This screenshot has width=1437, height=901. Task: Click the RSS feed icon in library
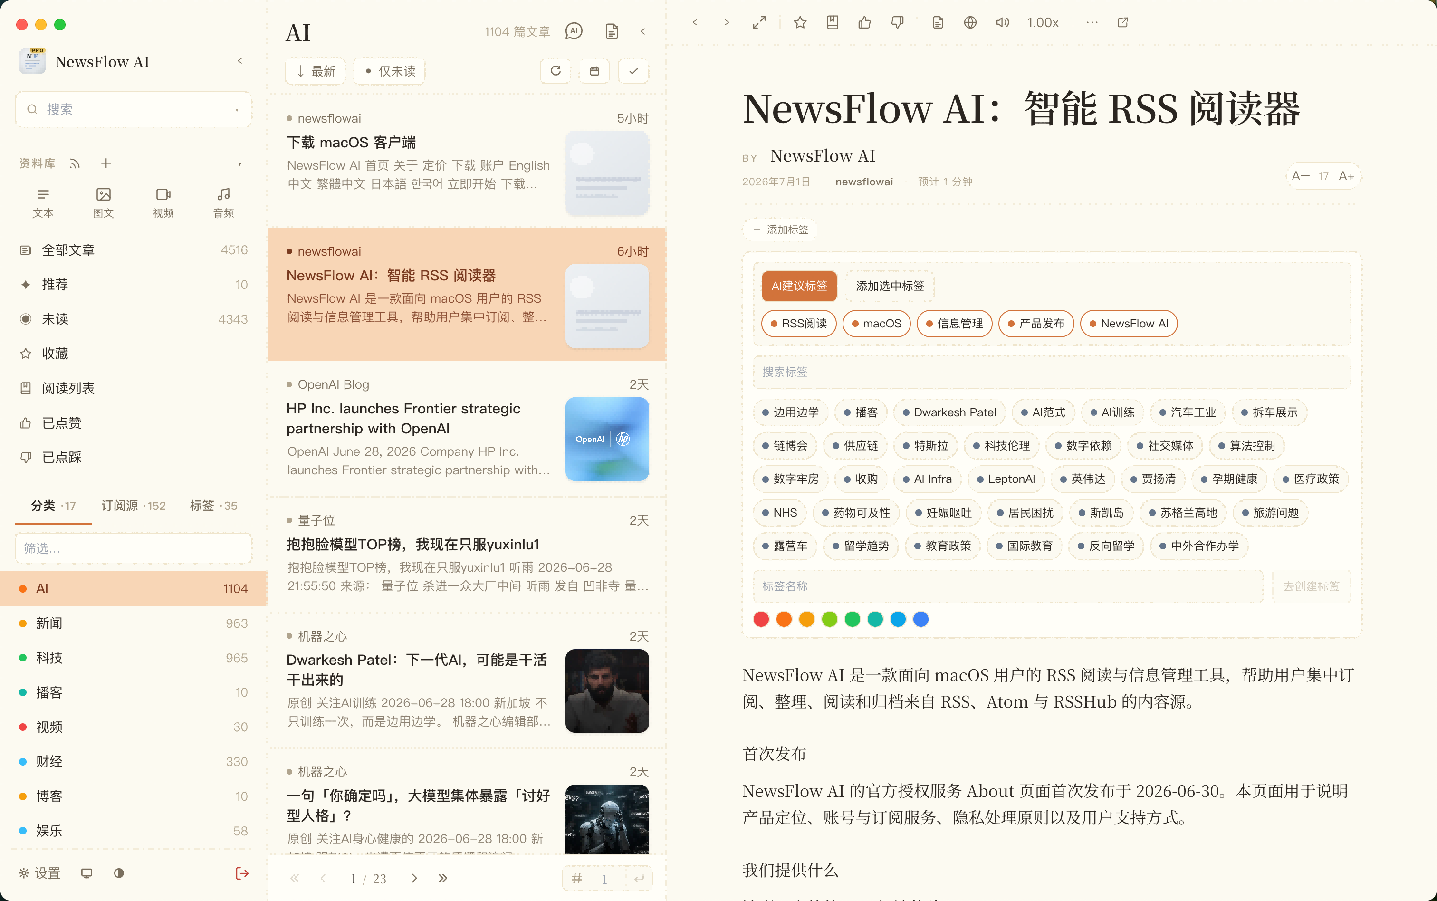coord(75,163)
